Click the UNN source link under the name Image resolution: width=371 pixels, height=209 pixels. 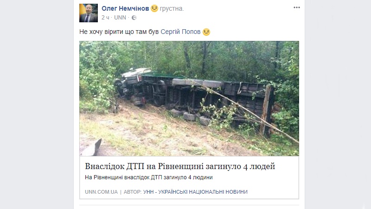(x=120, y=18)
